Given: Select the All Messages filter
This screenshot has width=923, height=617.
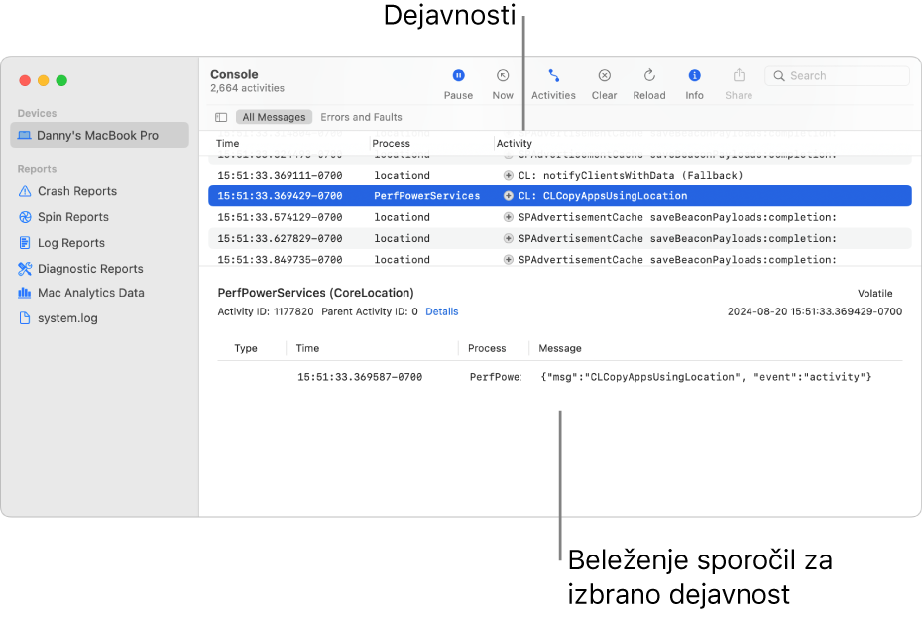Looking at the screenshot, I should click(274, 117).
